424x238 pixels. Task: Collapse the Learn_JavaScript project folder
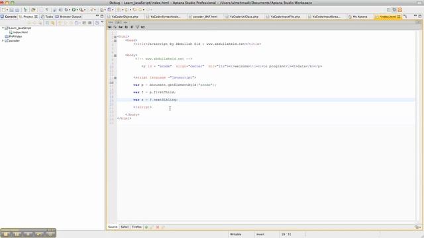pos(3,28)
